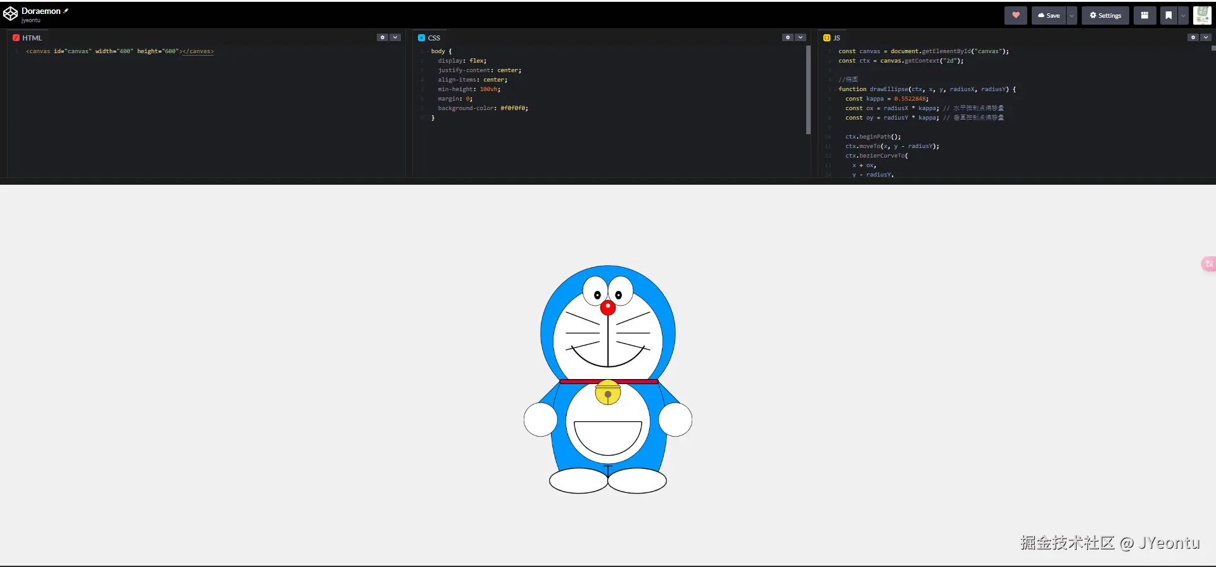Screen dimensions: 1216x567
Task: Open CSS editor settings gear
Action: pos(788,37)
